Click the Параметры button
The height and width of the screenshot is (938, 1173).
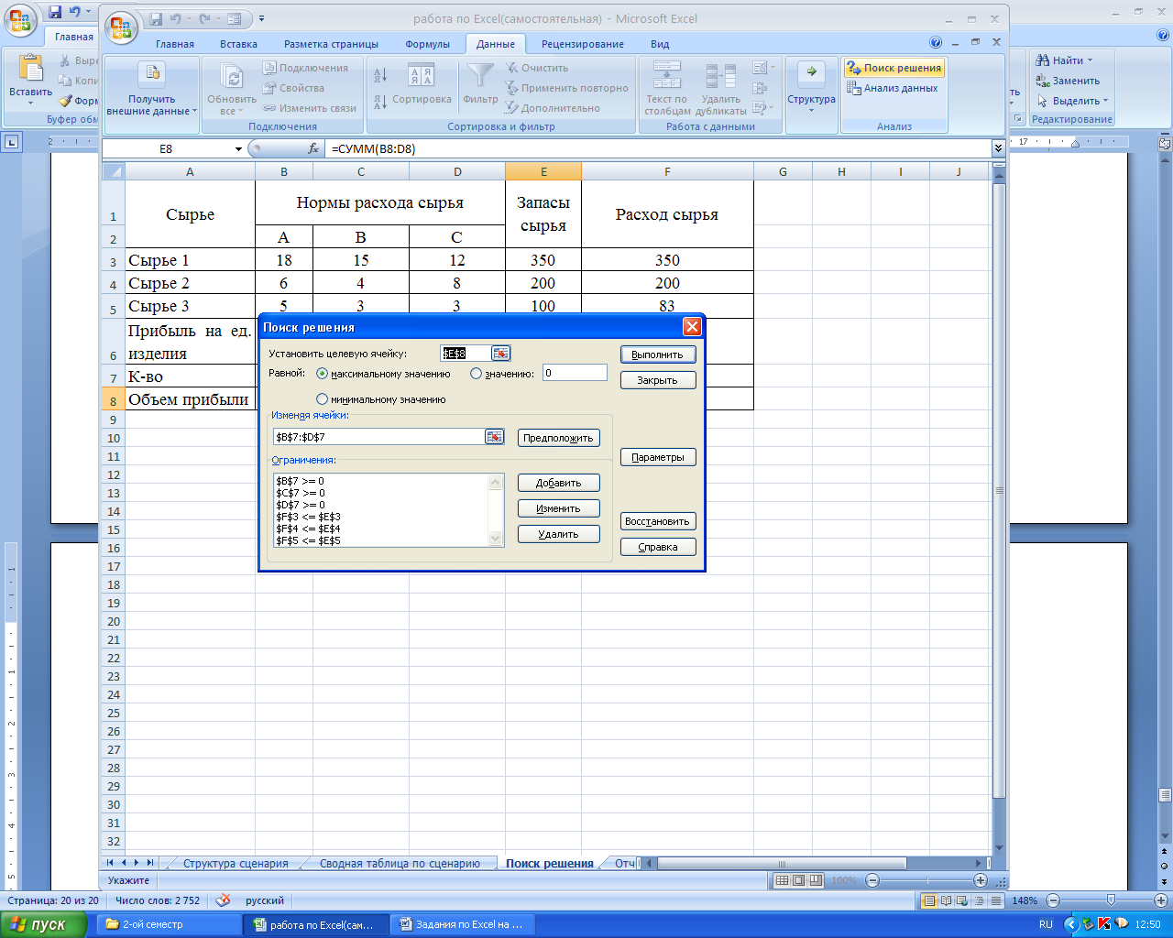(658, 457)
